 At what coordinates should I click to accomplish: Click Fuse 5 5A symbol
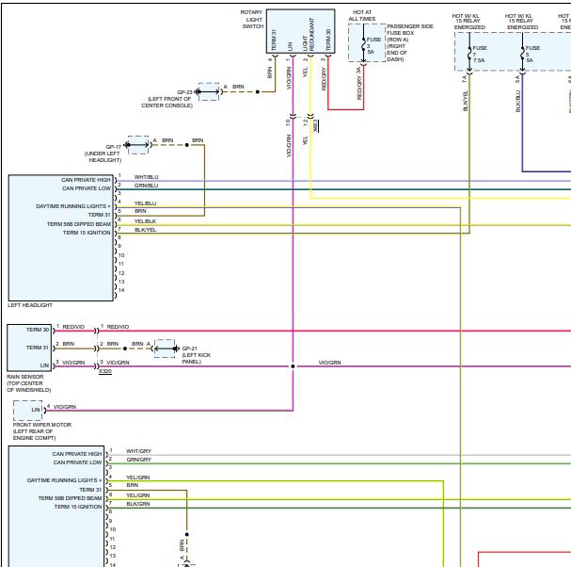[522, 54]
